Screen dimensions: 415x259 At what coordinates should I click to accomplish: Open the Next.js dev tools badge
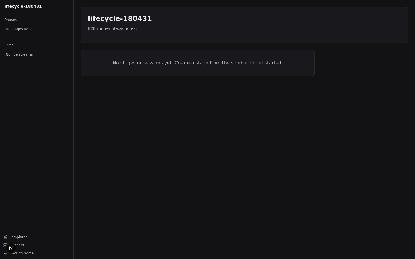[11, 248]
